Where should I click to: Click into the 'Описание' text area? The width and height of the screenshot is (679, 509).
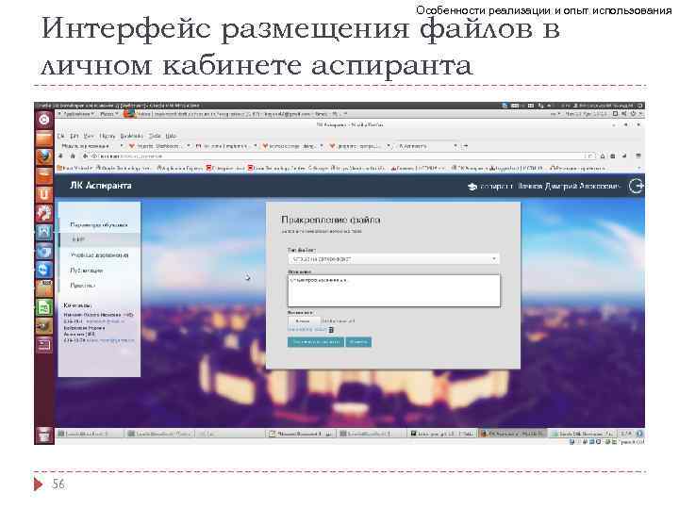click(x=393, y=290)
